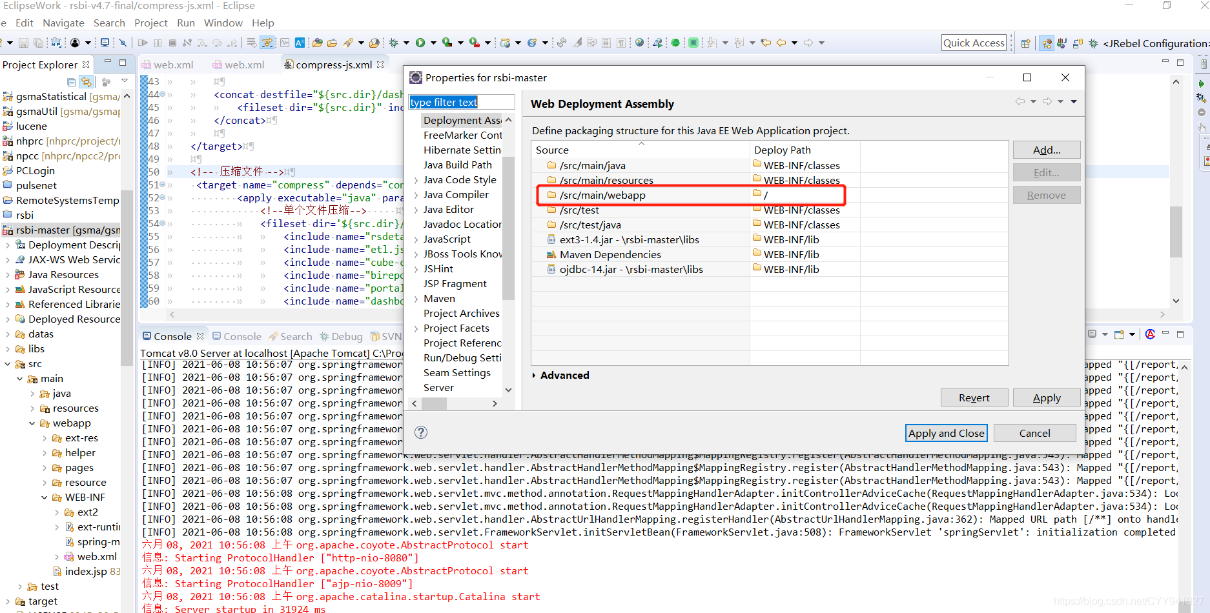Click the Revert button

974,397
